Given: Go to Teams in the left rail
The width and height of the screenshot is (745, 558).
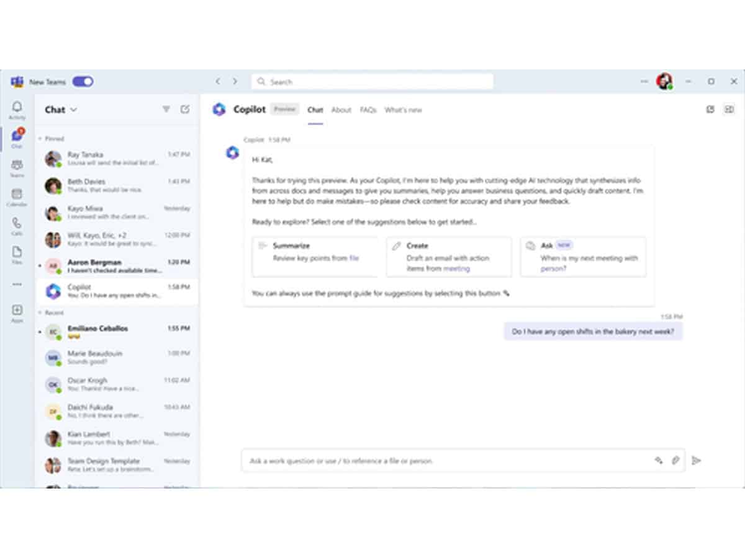Looking at the screenshot, I should pyautogui.click(x=17, y=168).
